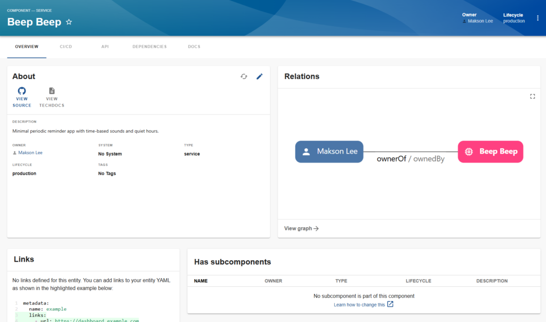Click the external link icon beside Learn how

(390, 304)
